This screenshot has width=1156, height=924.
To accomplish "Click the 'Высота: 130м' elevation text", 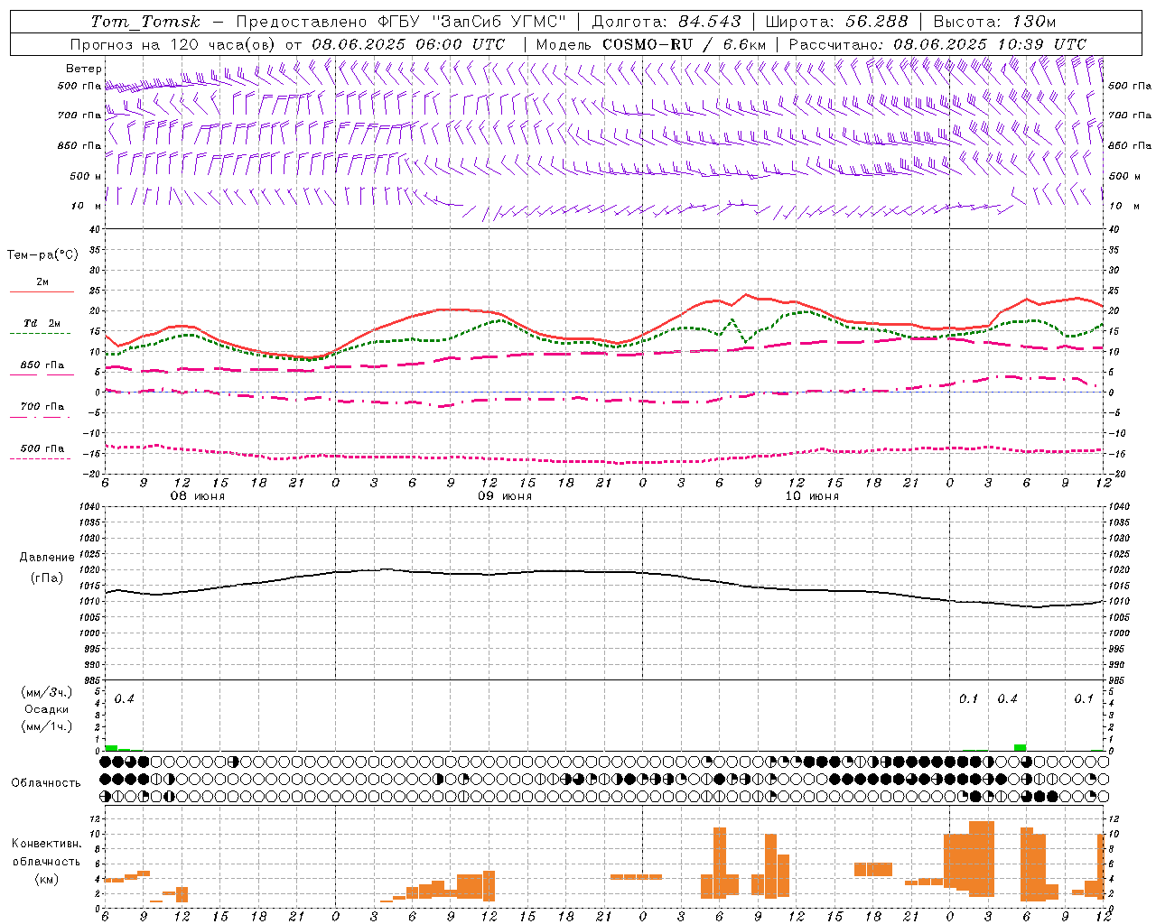I will click(994, 22).
